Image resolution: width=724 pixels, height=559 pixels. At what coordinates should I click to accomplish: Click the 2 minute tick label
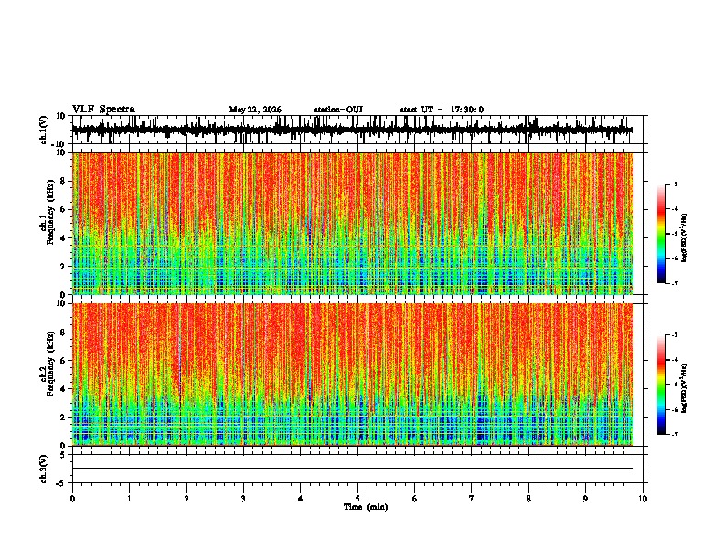tap(186, 499)
